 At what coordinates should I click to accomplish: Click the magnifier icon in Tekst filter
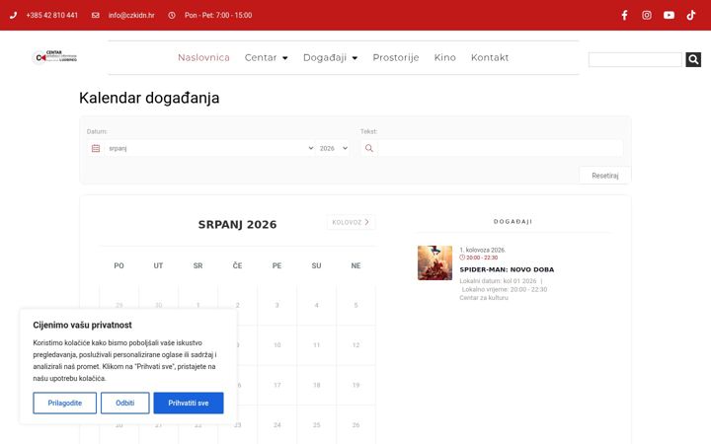pos(369,148)
